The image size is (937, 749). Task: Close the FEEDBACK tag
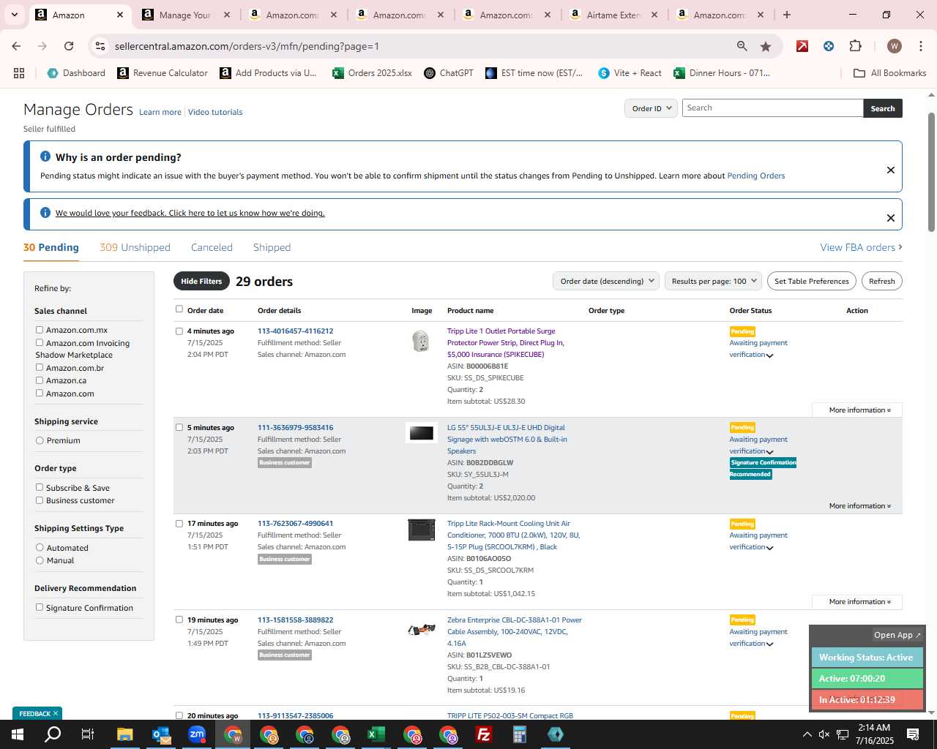click(56, 713)
